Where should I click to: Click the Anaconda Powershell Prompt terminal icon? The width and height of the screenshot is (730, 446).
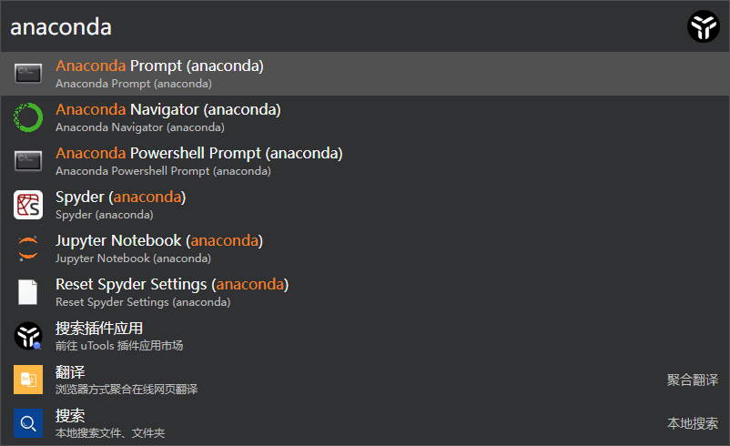(x=28, y=161)
